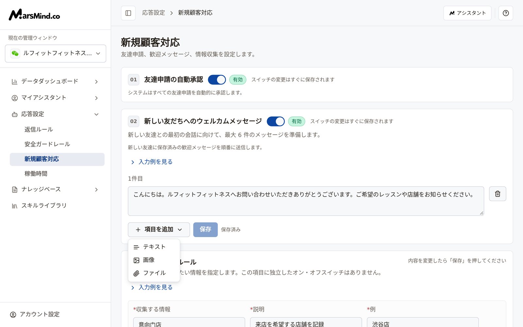Open the 項目を追加 dropdown button
The image size is (523, 327).
(159, 230)
